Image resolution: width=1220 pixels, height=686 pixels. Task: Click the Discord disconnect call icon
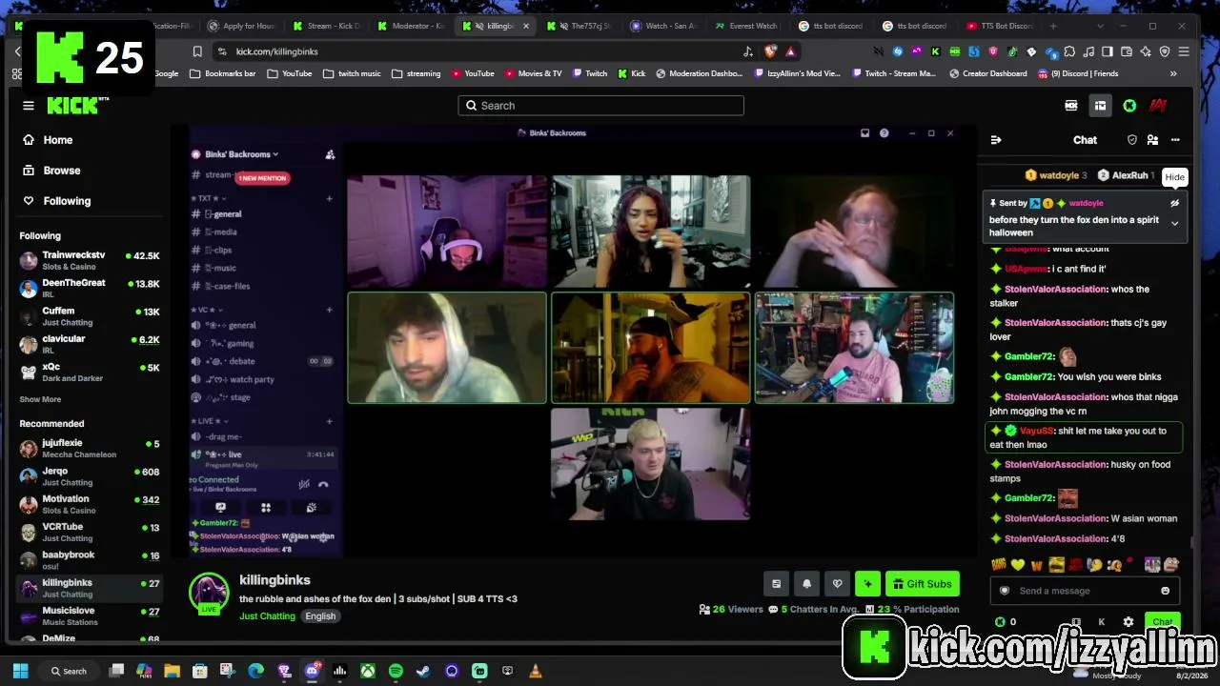(x=323, y=484)
